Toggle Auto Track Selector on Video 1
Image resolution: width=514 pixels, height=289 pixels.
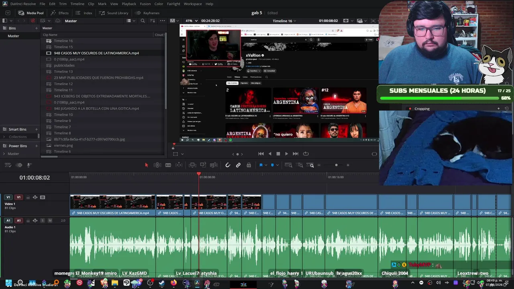tap(35, 197)
